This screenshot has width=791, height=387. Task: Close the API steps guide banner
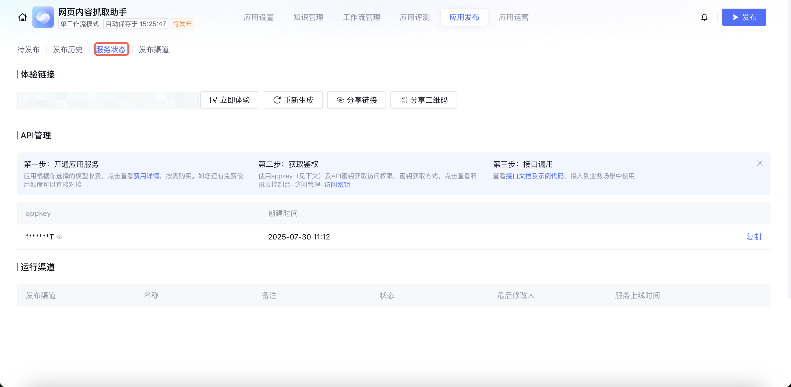pos(759,163)
